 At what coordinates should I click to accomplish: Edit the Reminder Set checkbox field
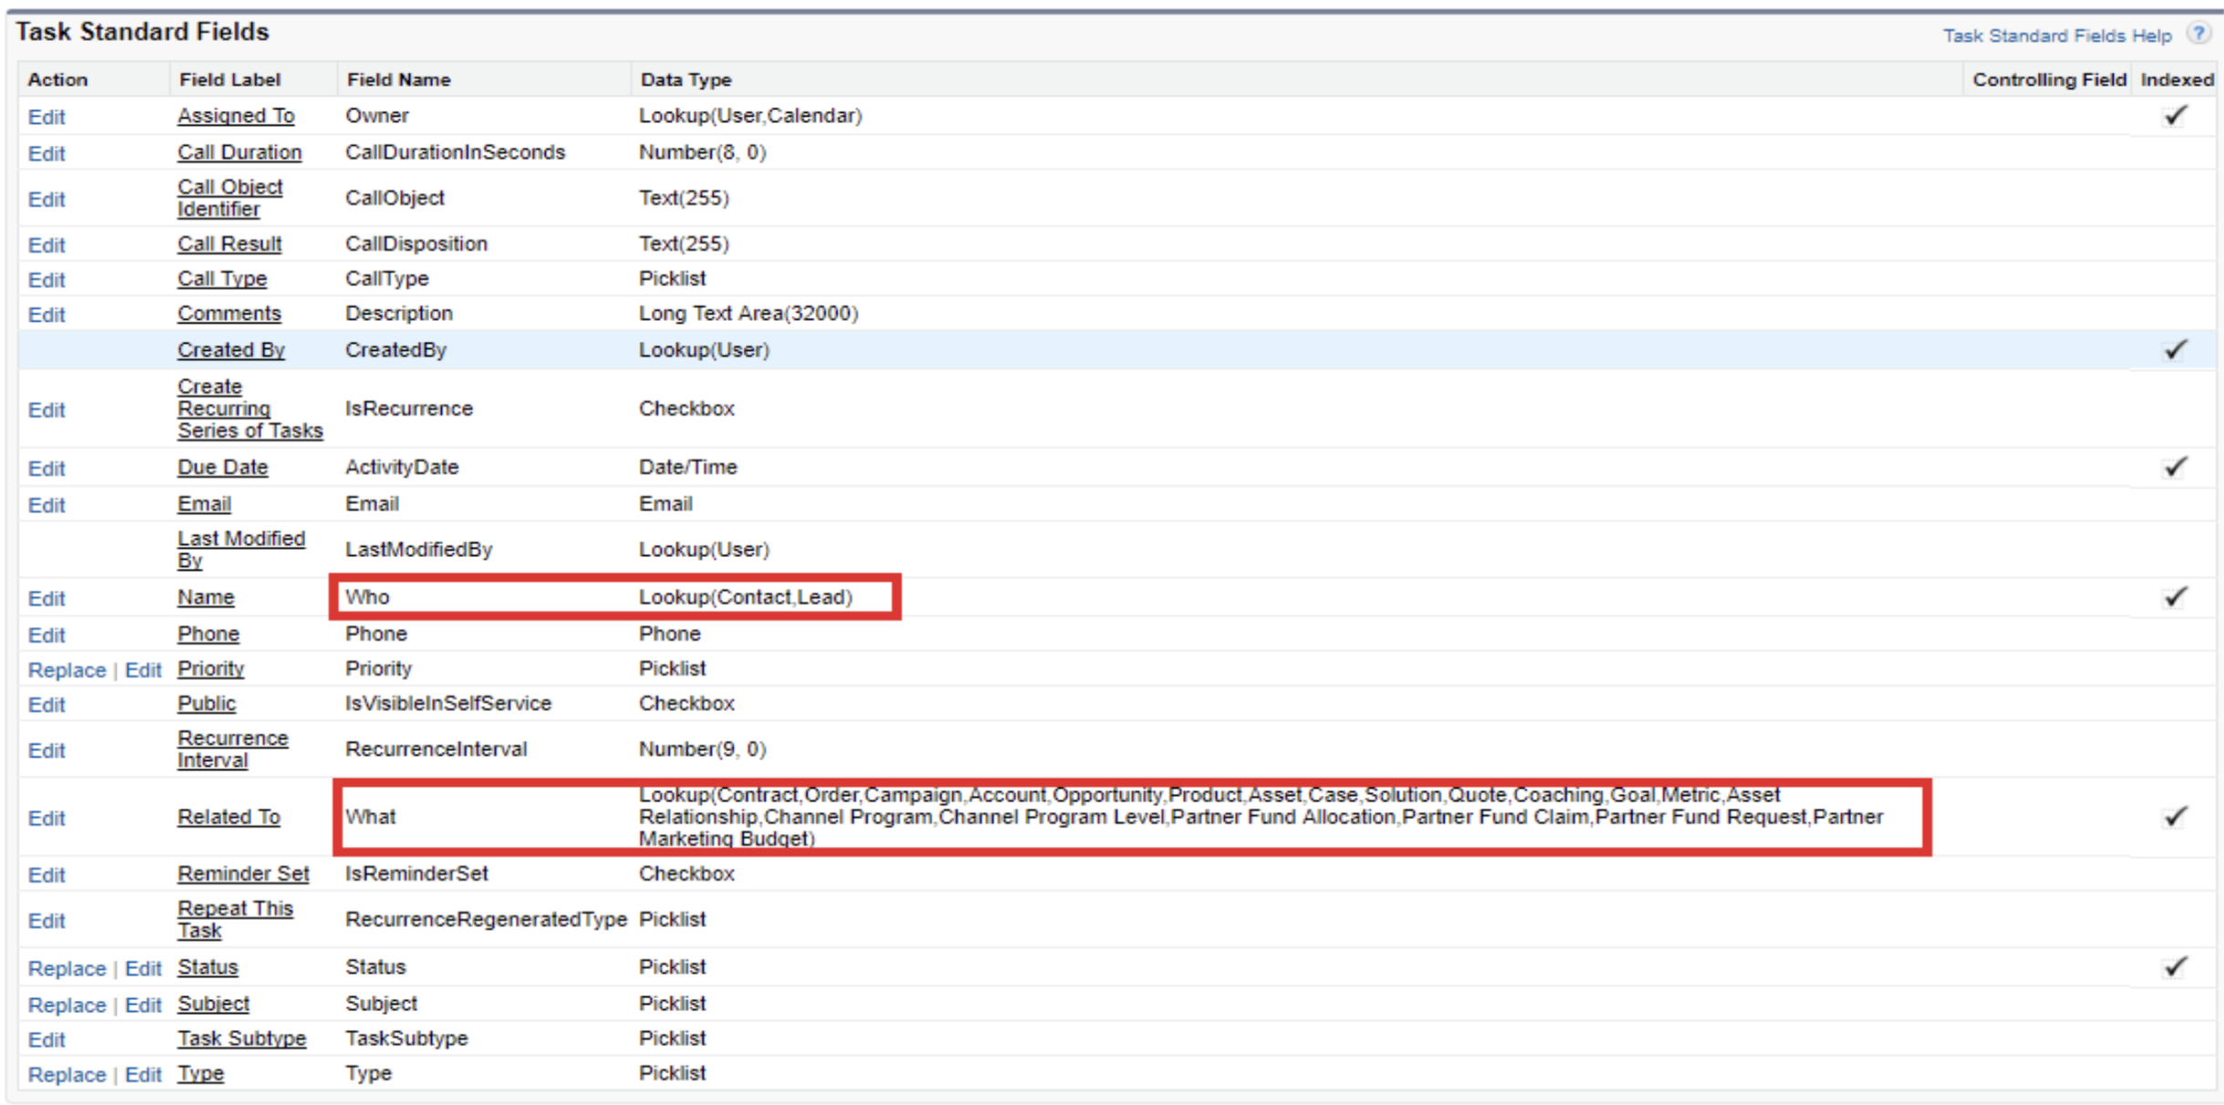coord(46,875)
